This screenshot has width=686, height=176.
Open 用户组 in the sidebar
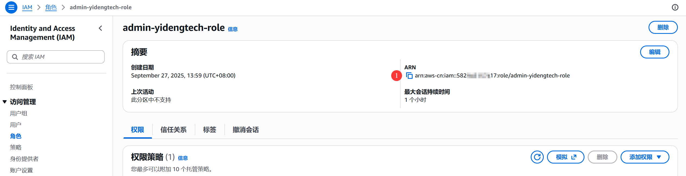coord(18,113)
